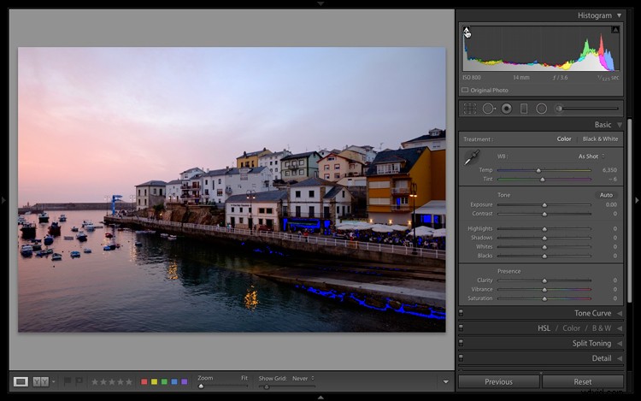Click the 14 mm focal length text
This screenshot has width=641, height=401.
click(x=521, y=77)
